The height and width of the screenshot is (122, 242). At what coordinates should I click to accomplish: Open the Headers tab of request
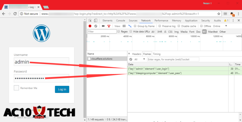pos(137,54)
